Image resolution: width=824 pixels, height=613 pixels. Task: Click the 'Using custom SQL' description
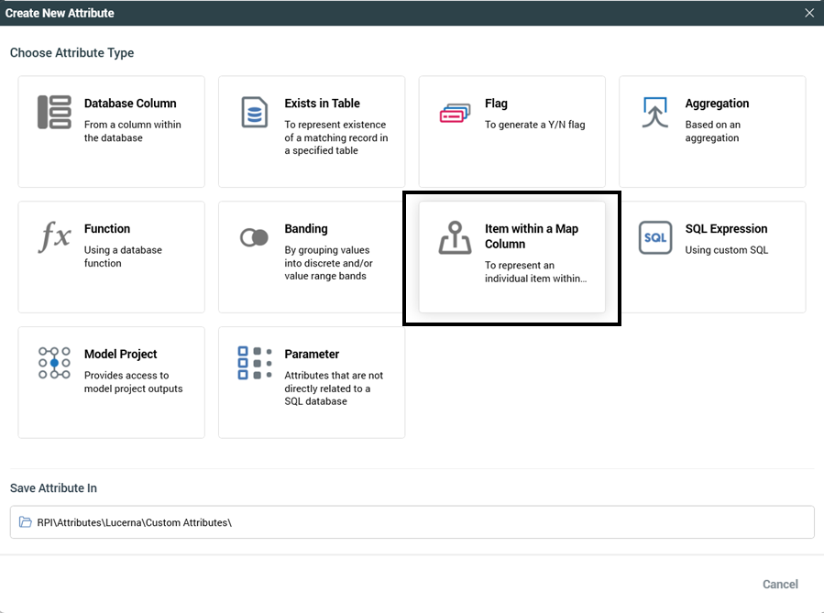click(726, 250)
